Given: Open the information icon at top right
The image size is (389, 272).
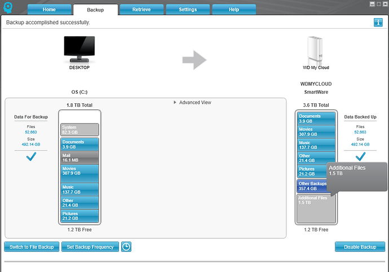Looking at the screenshot, I should [x=378, y=23].
